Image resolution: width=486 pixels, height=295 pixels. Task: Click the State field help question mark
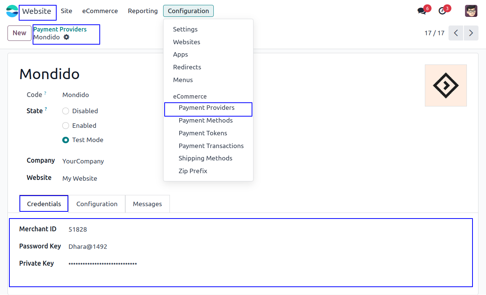(x=46, y=109)
